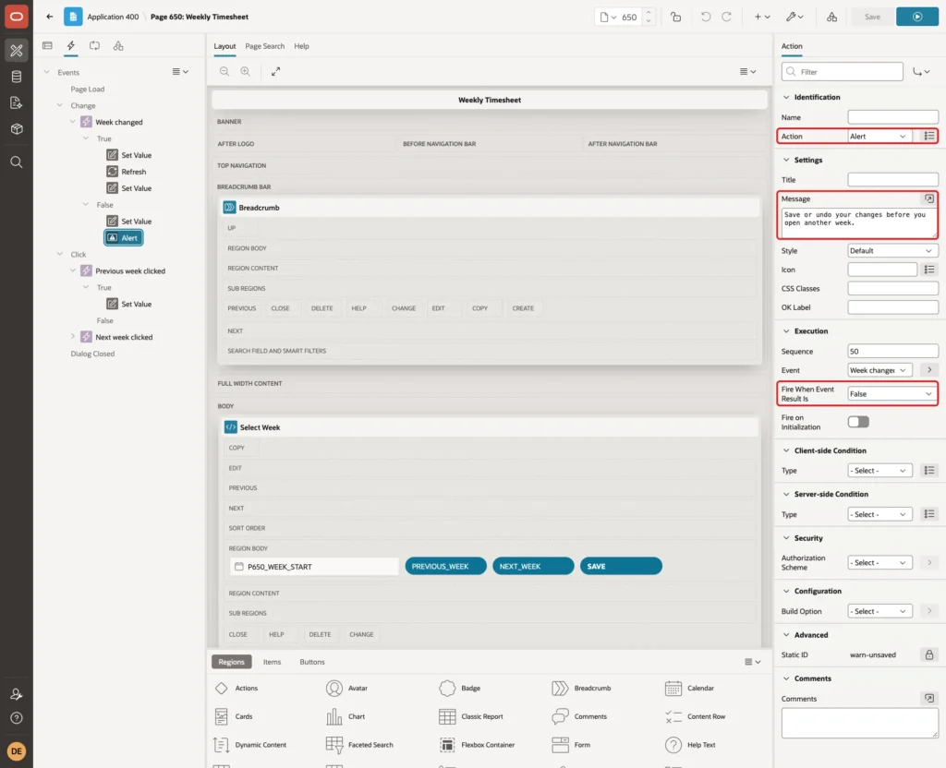Open the help question mark icon

coord(17,718)
